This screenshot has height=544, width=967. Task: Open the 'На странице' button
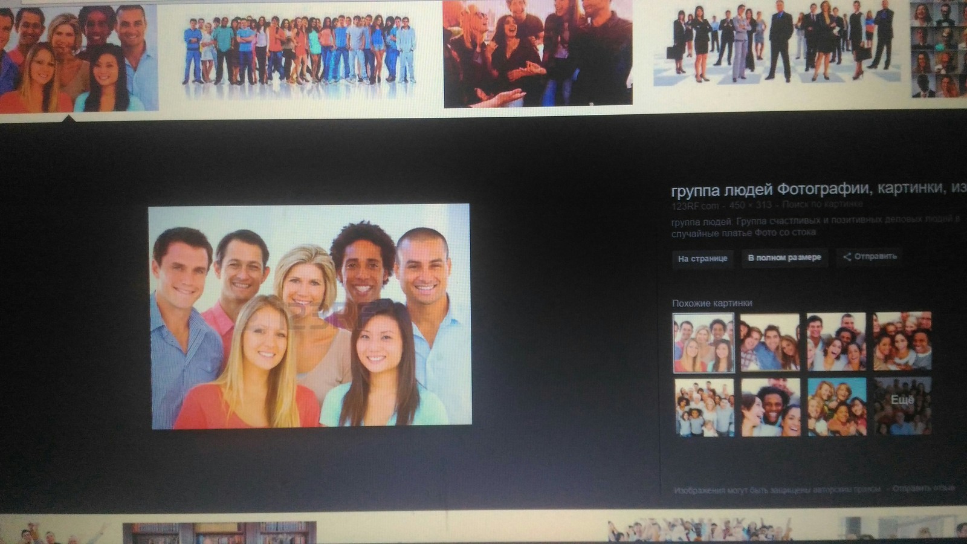(703, 259)
